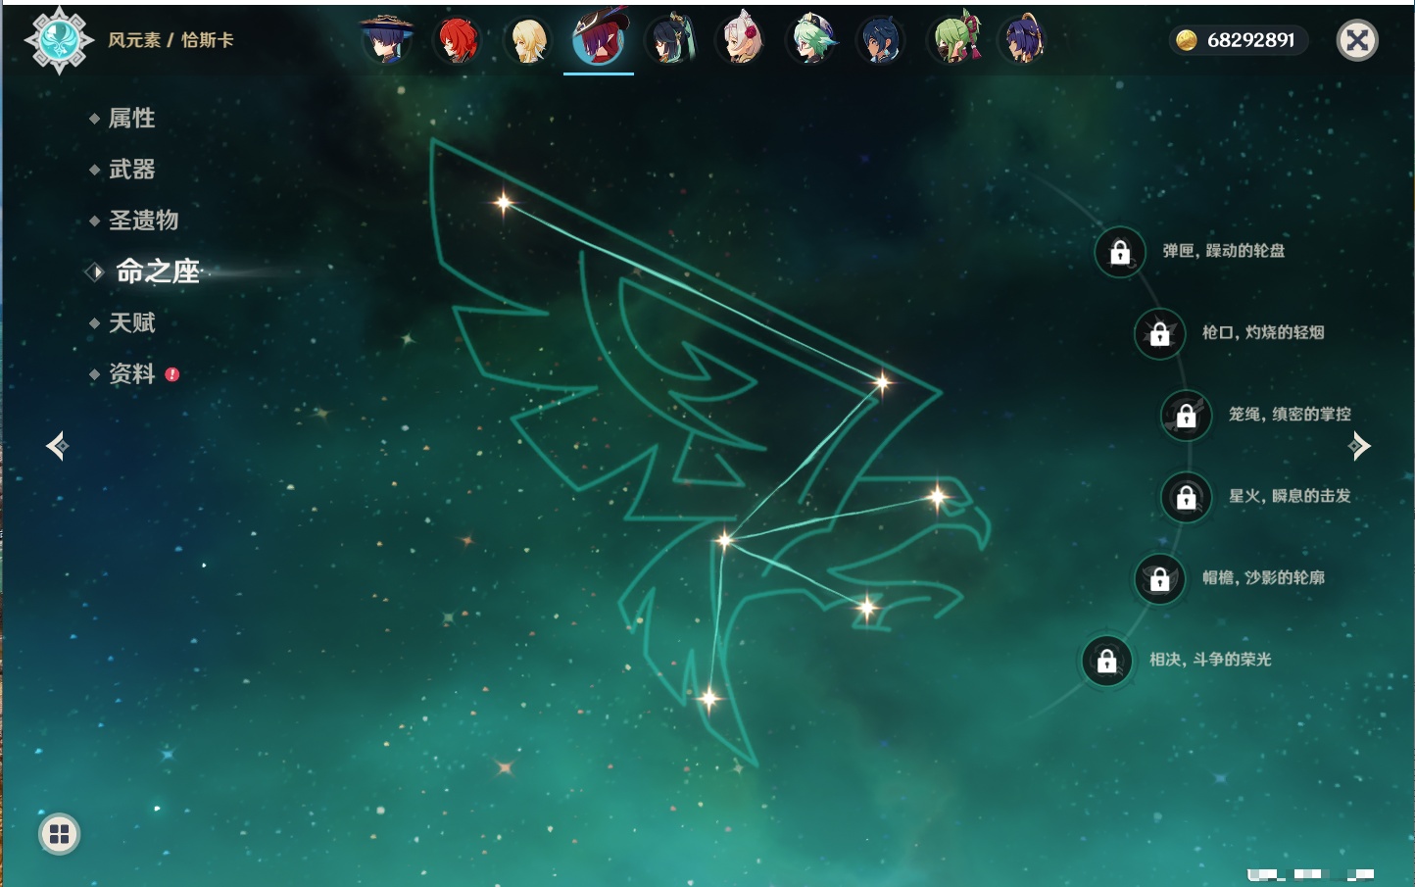1415x887 pixels.
Task: Choose Noelle's avatar with the rose
Action: coord(740,41)
